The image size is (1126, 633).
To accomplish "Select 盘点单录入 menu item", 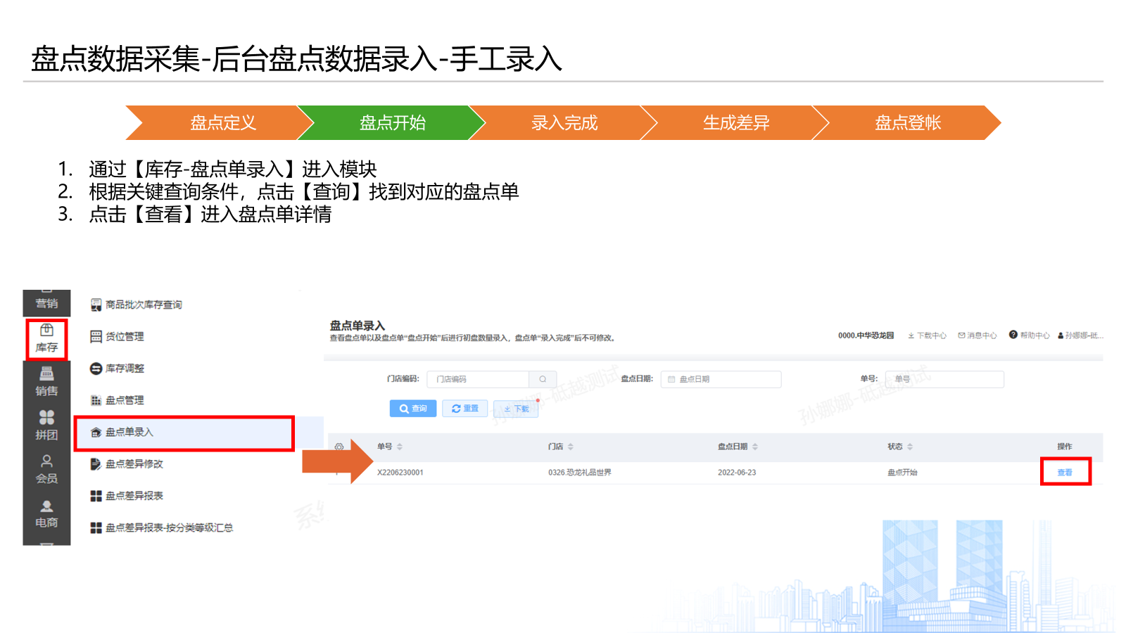I will pos(129,432).
